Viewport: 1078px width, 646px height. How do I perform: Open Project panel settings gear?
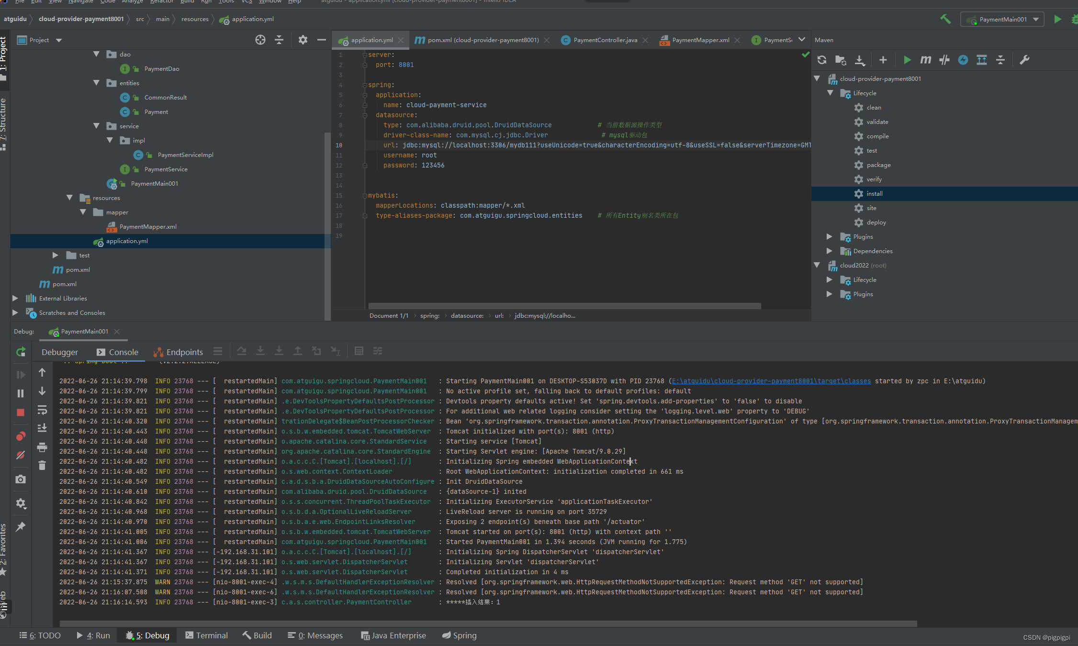(x=303, y=40)
